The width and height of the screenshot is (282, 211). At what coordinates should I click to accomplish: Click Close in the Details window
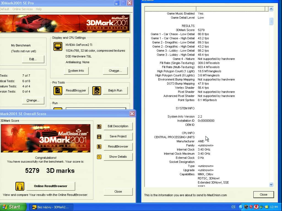click(x=264, y=195)
